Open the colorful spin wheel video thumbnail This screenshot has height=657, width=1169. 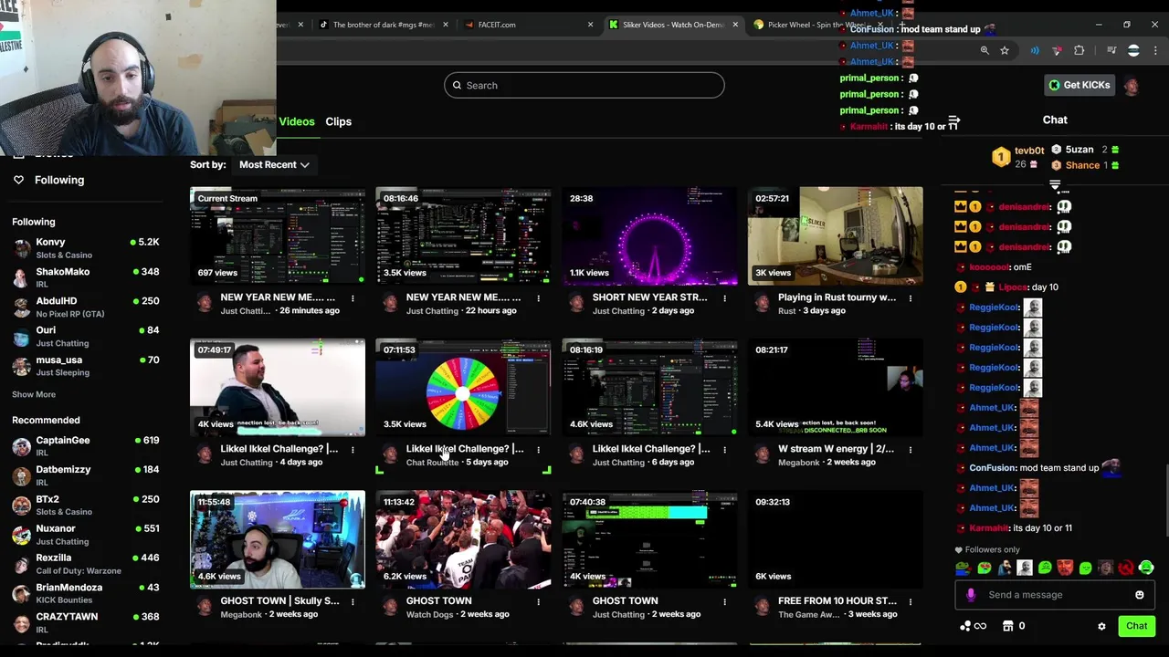coord(463,388)
